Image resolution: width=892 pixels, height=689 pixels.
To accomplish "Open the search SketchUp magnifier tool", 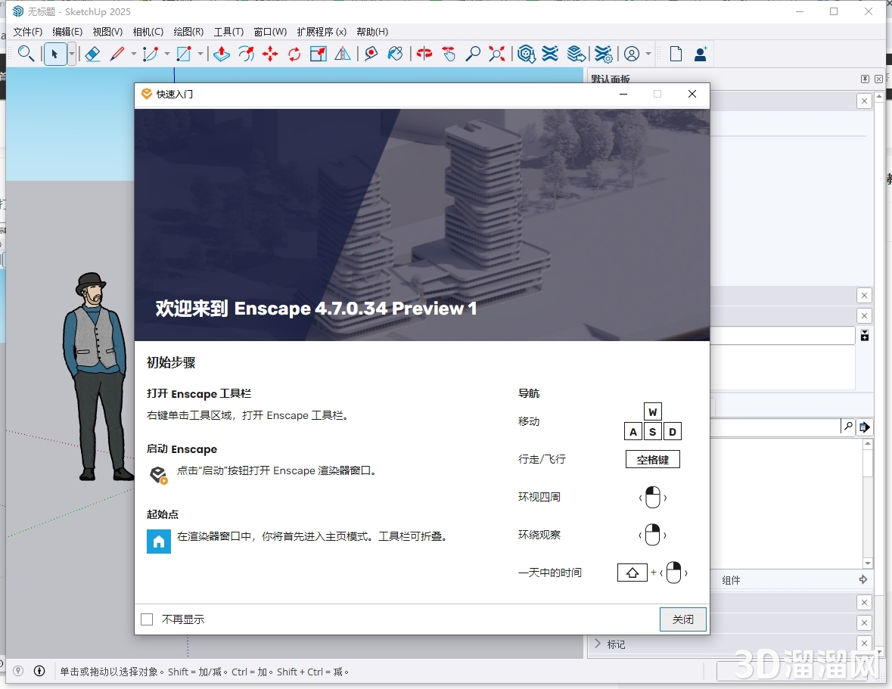I will 26,54.
